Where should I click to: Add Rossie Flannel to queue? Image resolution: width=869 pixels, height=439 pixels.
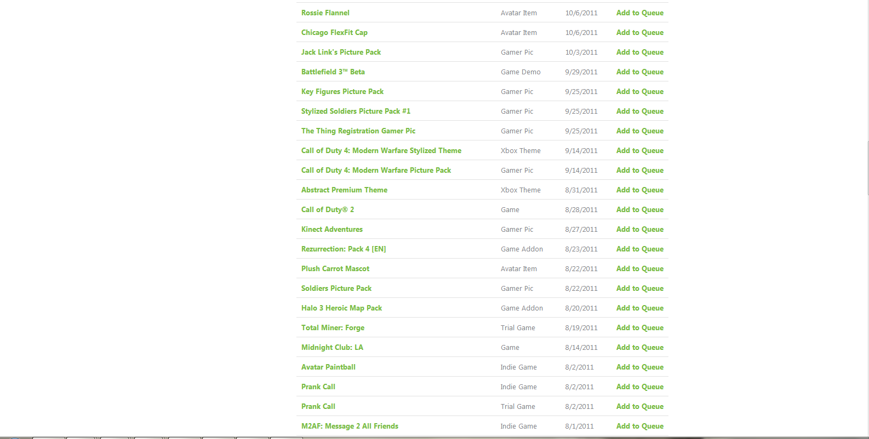pos(640,13)
